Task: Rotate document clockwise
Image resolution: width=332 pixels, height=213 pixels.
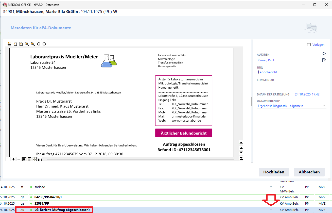Action: click(x=44, y=44)
